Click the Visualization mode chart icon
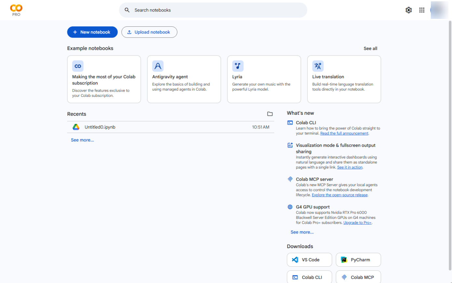 pyautogui.click(x=290, y=145)
